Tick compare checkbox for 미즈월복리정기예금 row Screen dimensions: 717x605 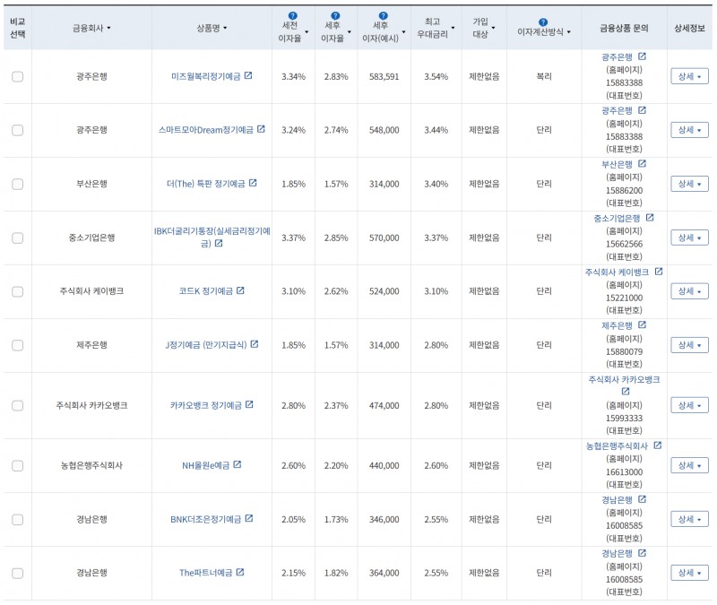pos(17,76)
